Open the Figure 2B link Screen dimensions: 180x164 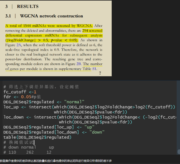point(79,64)
